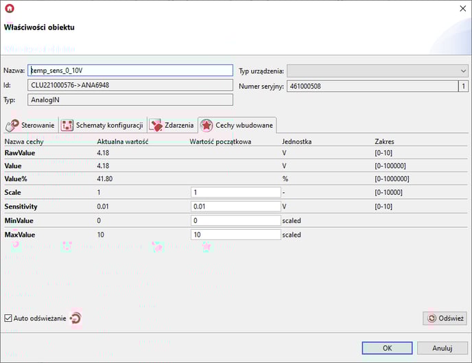Click the Sterowanie tab hand icon
The width and height of the screenshot is (472, 363).
[x=12, y=125]
